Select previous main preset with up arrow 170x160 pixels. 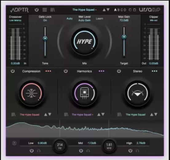click(x=104, y=10)
